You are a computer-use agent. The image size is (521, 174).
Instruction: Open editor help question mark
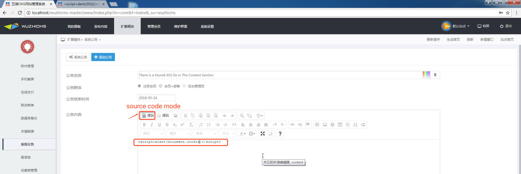pyautogui.click(x=280, y=134)
